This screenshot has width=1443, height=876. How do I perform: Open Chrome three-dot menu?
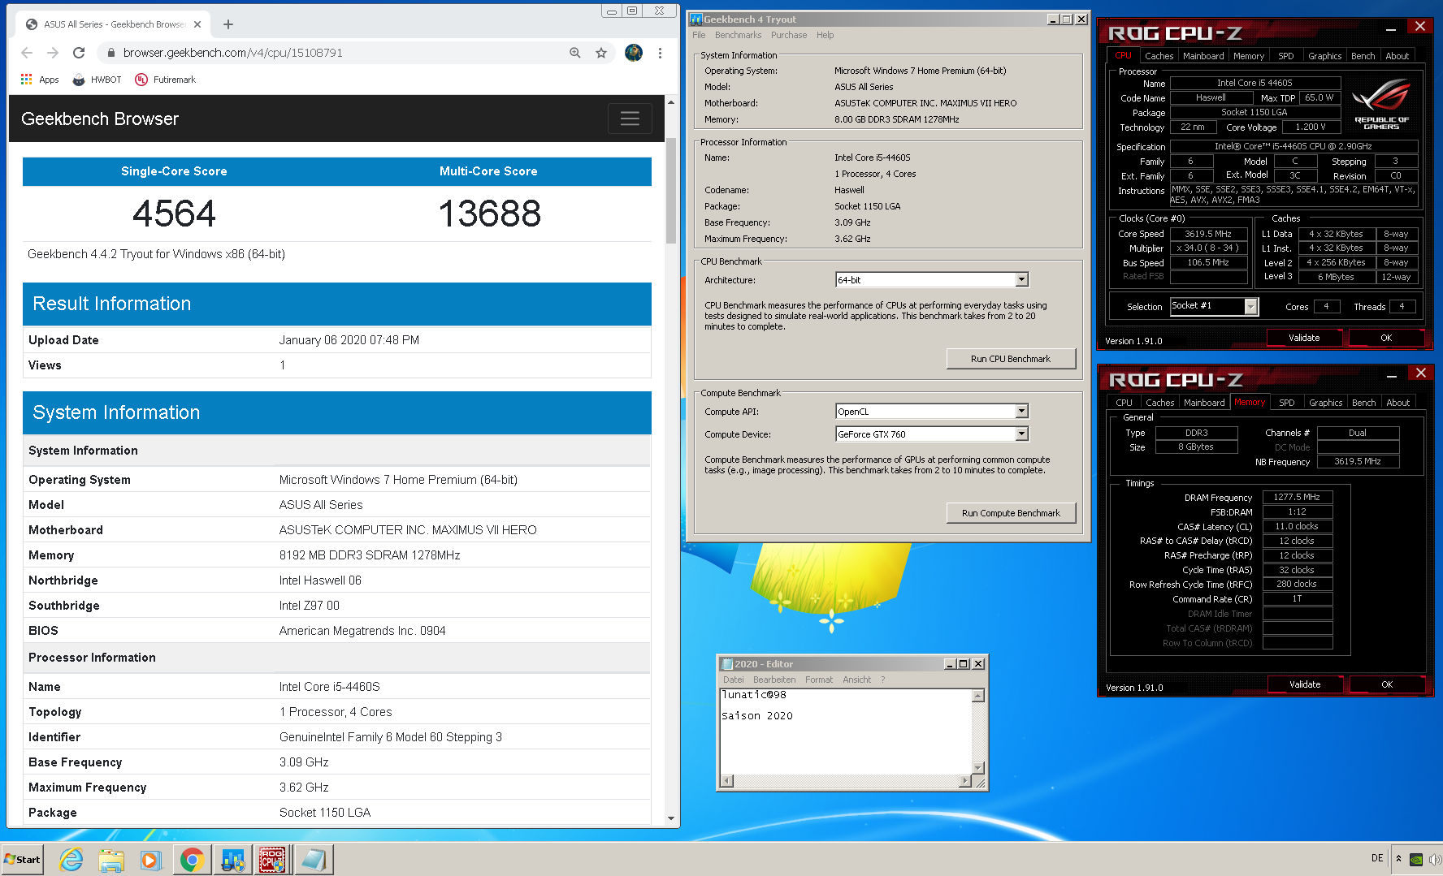click(x=660, y=53)
